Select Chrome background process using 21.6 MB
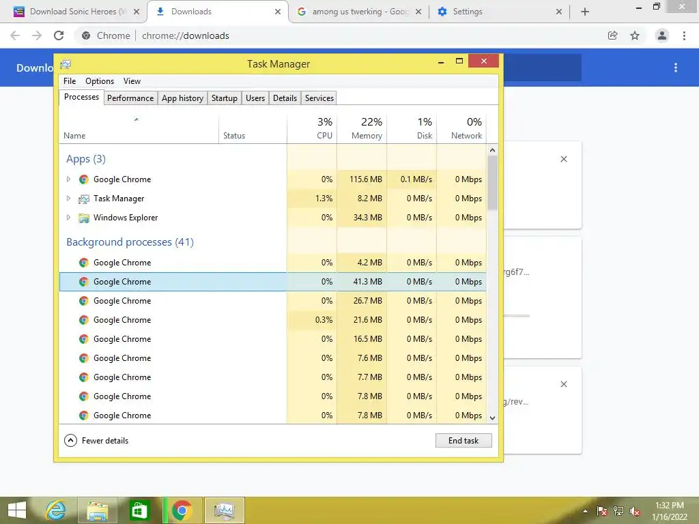 pos(273,320)
